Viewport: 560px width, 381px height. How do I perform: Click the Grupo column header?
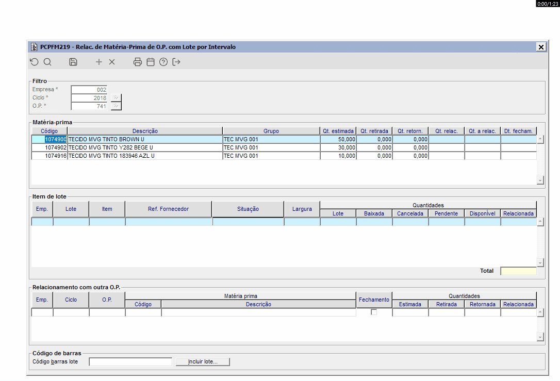[x=271, y=131]
